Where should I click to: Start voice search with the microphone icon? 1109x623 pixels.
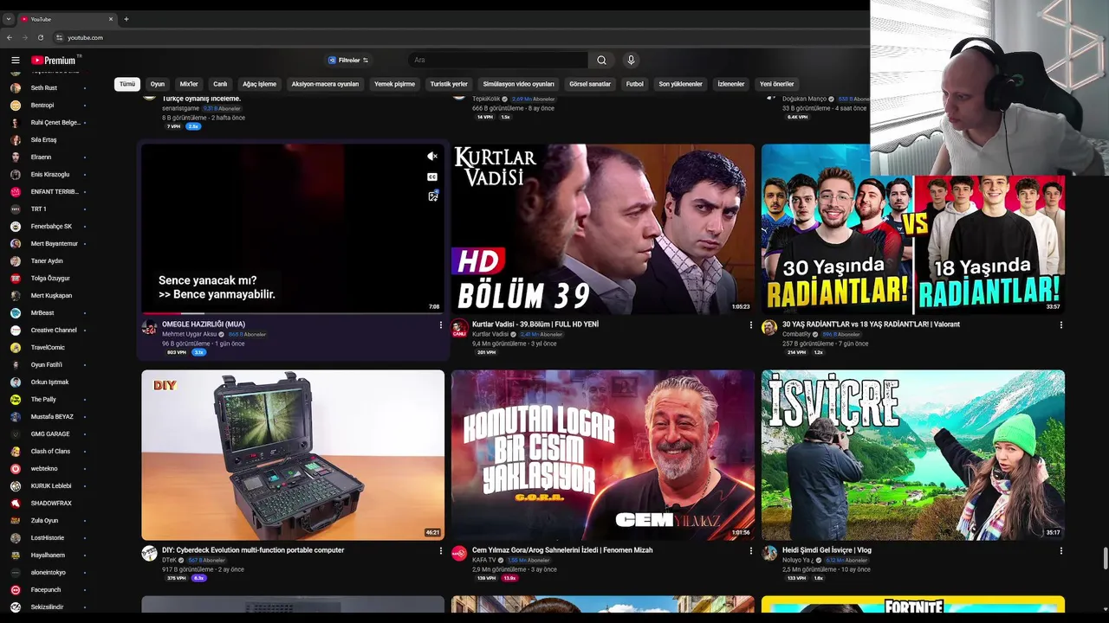(631, 61)
